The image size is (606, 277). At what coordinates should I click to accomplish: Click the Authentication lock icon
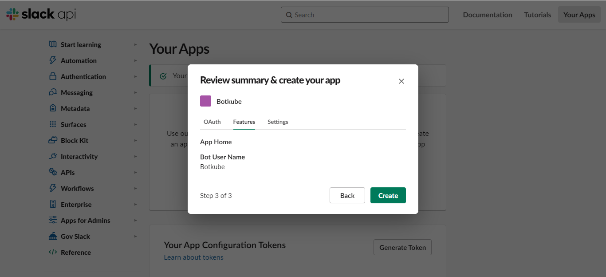click(53, 76)
